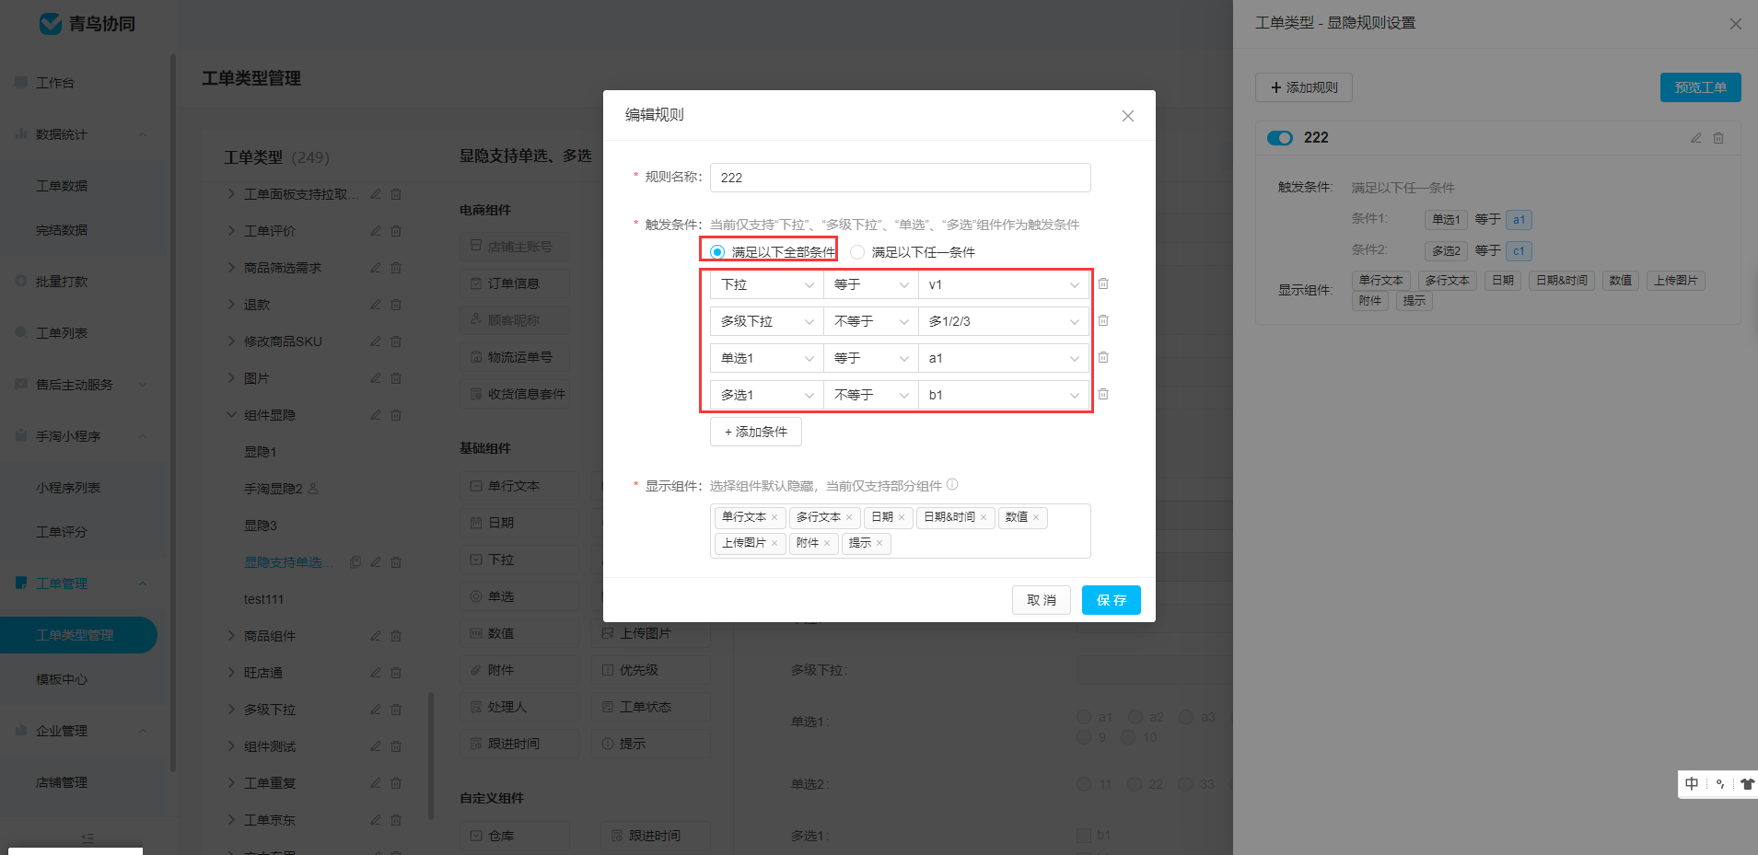
Task: Click the 青鸟协同 logo
Action: point(87,24)
